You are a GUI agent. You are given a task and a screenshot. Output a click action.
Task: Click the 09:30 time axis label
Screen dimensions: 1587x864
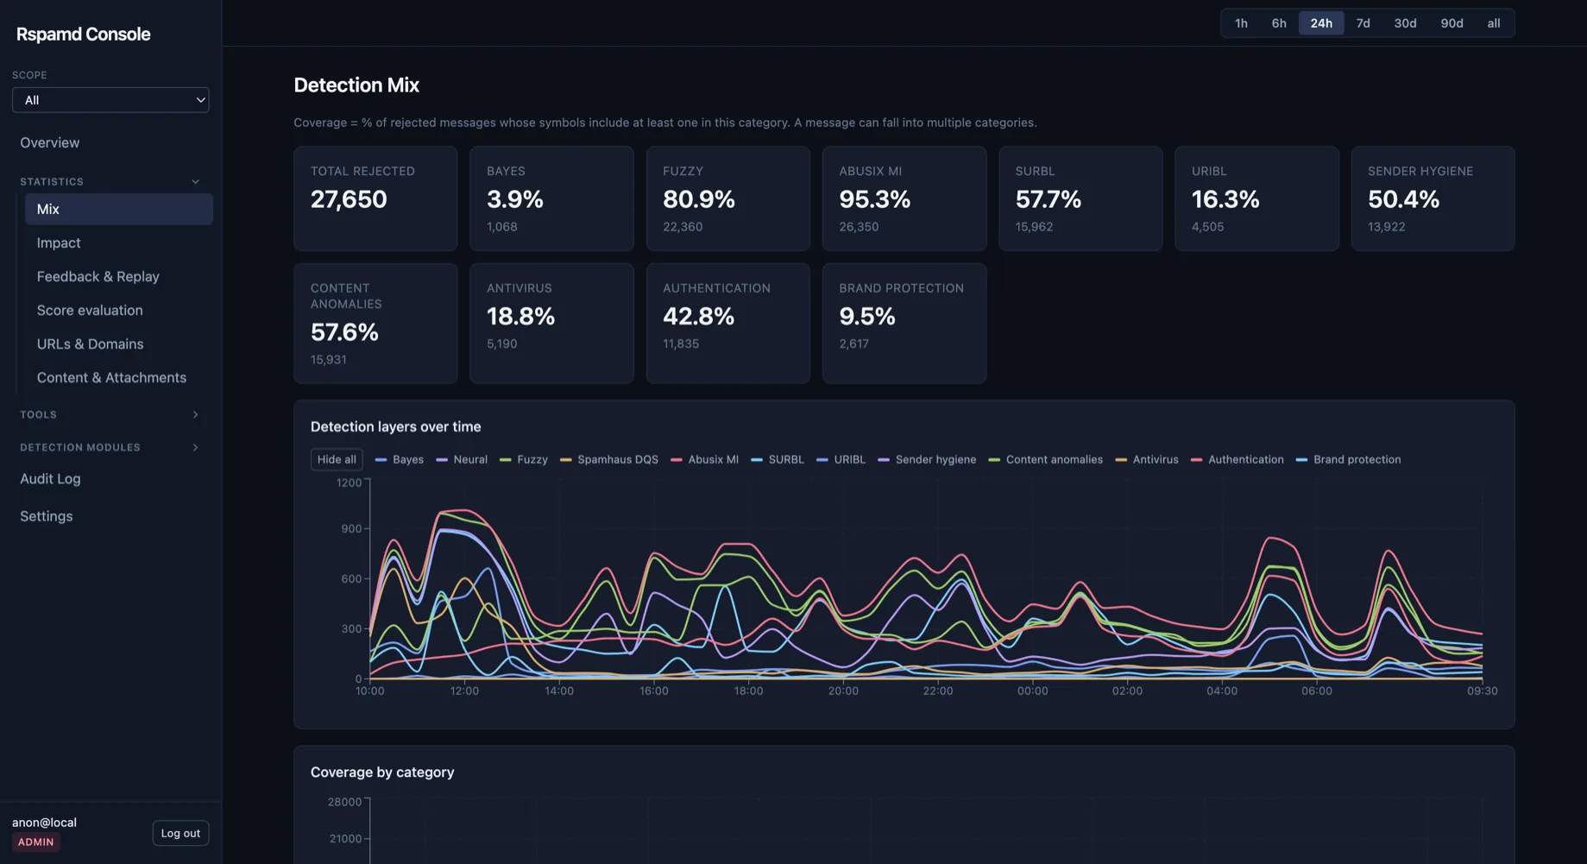[1483, 691]
